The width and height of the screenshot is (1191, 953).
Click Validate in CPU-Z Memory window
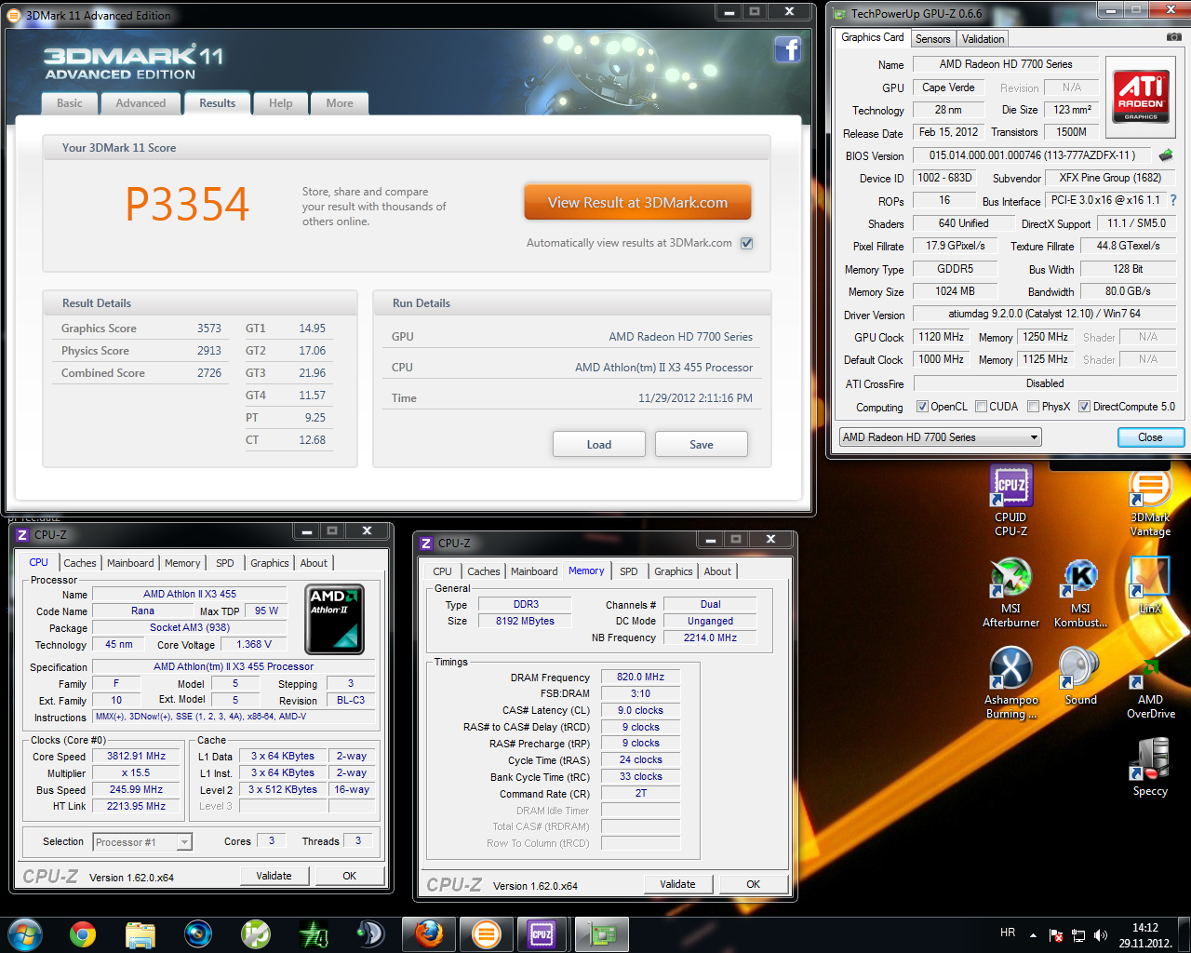677,884
